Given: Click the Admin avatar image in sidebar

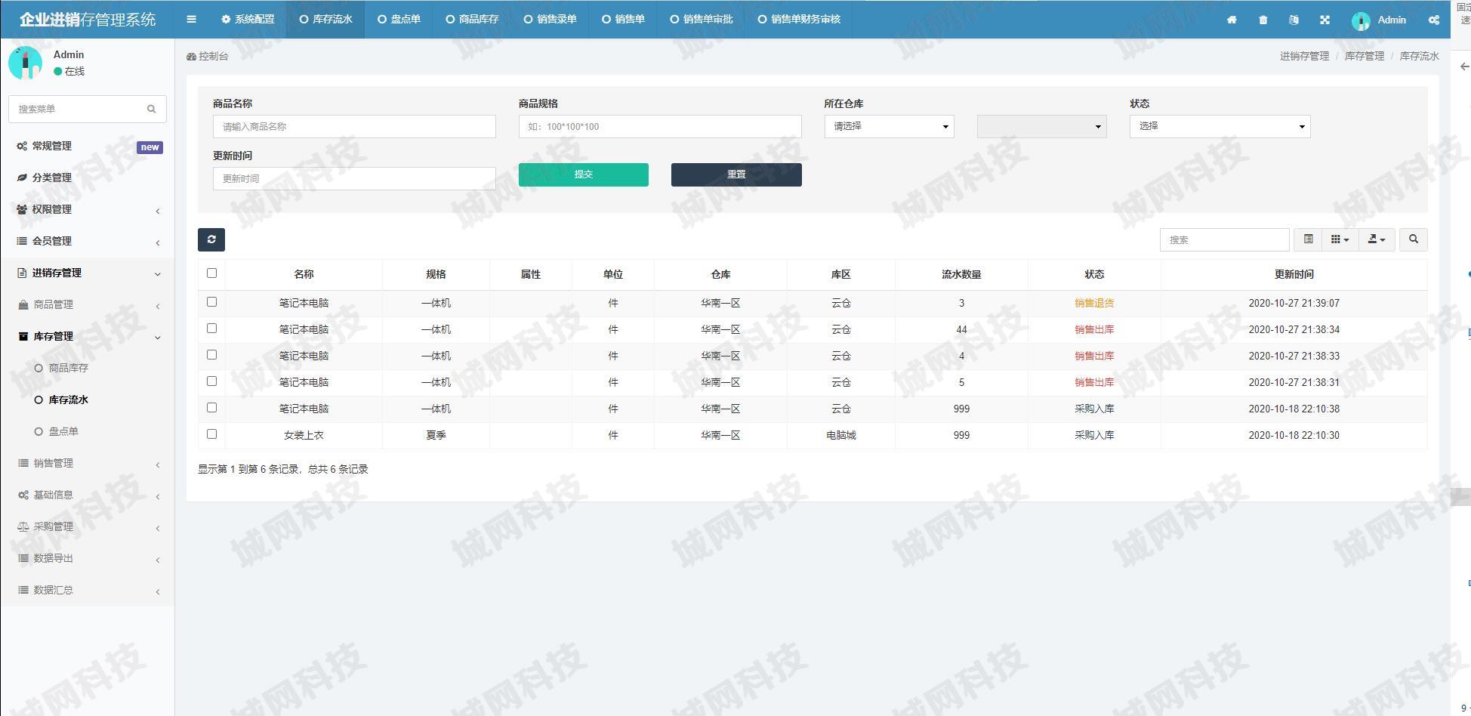Looking at the screenshot, I should [25, 63].
